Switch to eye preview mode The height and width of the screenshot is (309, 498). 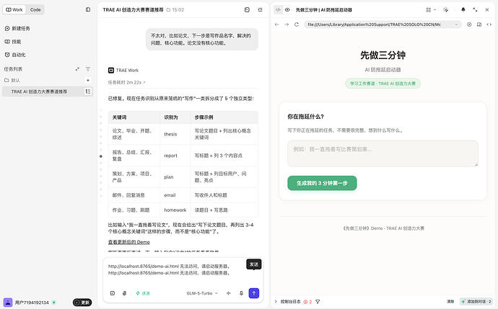pyautogui.click(x=287, y=10)
